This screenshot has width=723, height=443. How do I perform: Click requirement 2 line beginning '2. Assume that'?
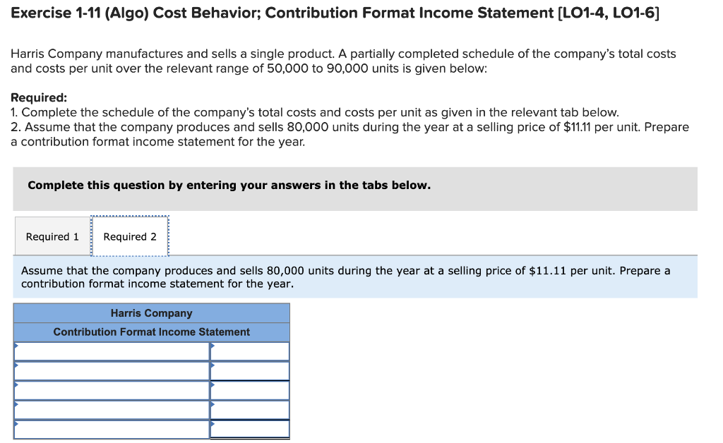coord(349,134)
